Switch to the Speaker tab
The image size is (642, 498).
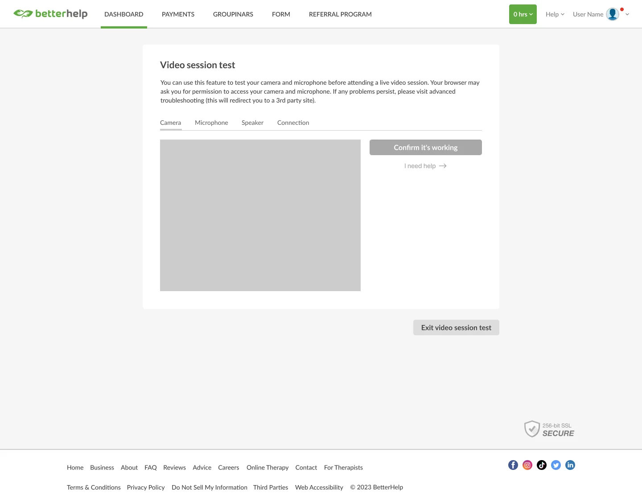point(252,123)
